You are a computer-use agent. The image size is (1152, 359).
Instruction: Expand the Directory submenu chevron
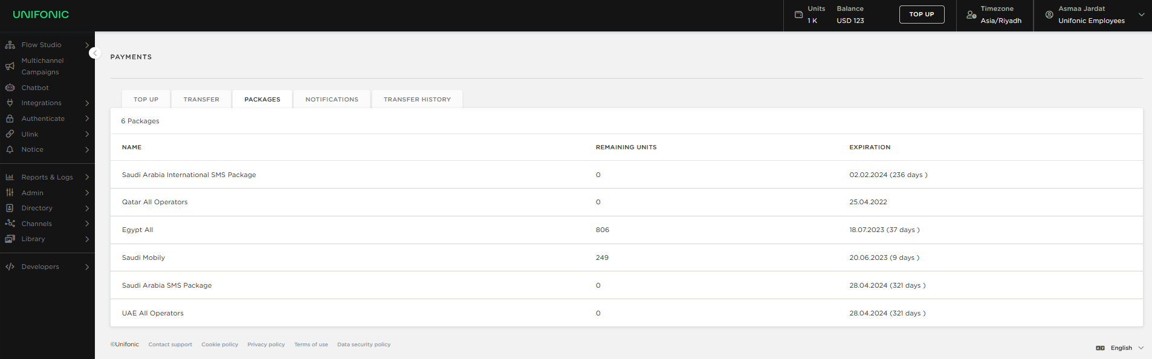(87, 208)
